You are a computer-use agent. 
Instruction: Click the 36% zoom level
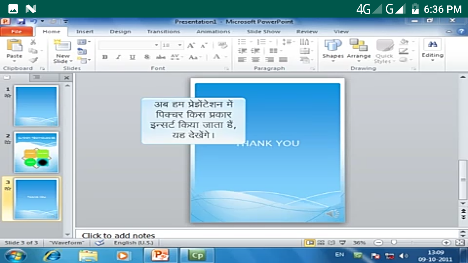pos(359,243)
